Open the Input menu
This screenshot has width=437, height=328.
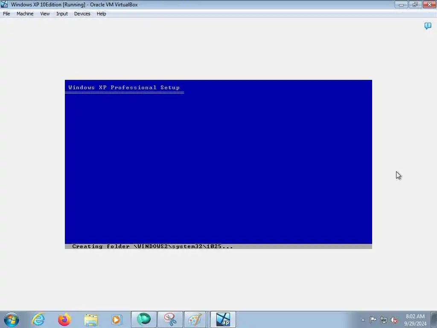click(x=62, y=14)
